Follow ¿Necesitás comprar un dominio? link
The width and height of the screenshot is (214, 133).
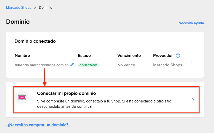pos(38,125)
